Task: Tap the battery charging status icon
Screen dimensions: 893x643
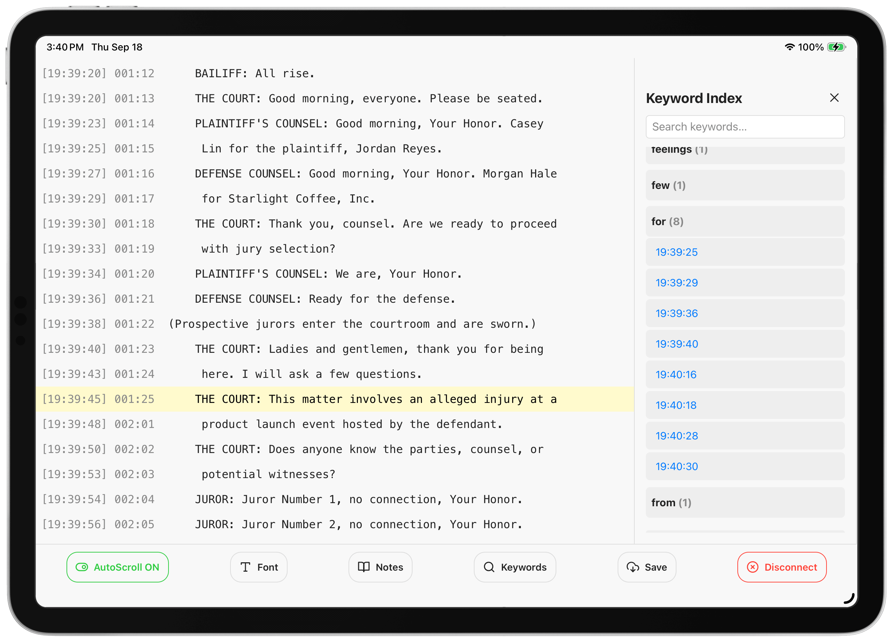Action: coord(836,47)
